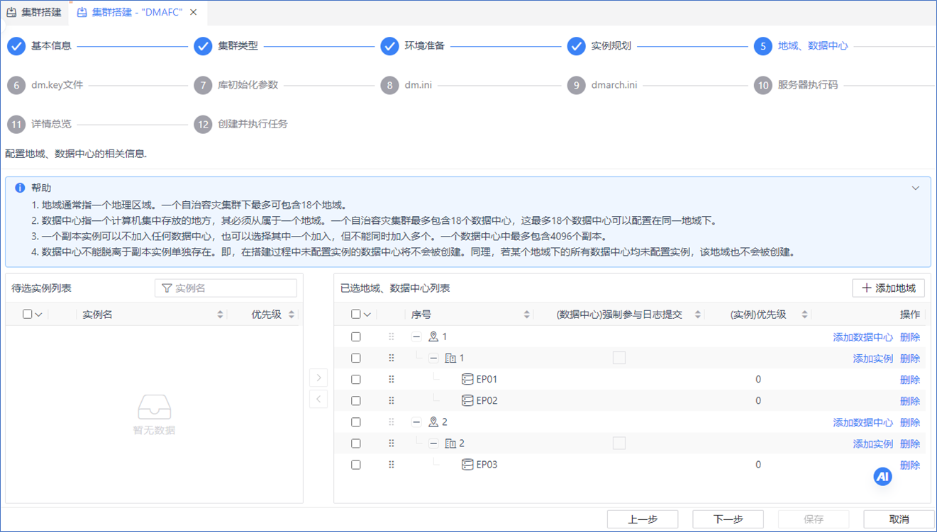Open selection dropdown arrow in 已选地域 list header

click(367, 315)
